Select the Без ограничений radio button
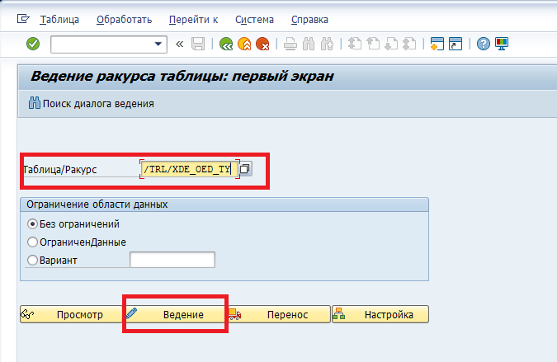This screenshot has height=362, width=557. coord(33,223)
